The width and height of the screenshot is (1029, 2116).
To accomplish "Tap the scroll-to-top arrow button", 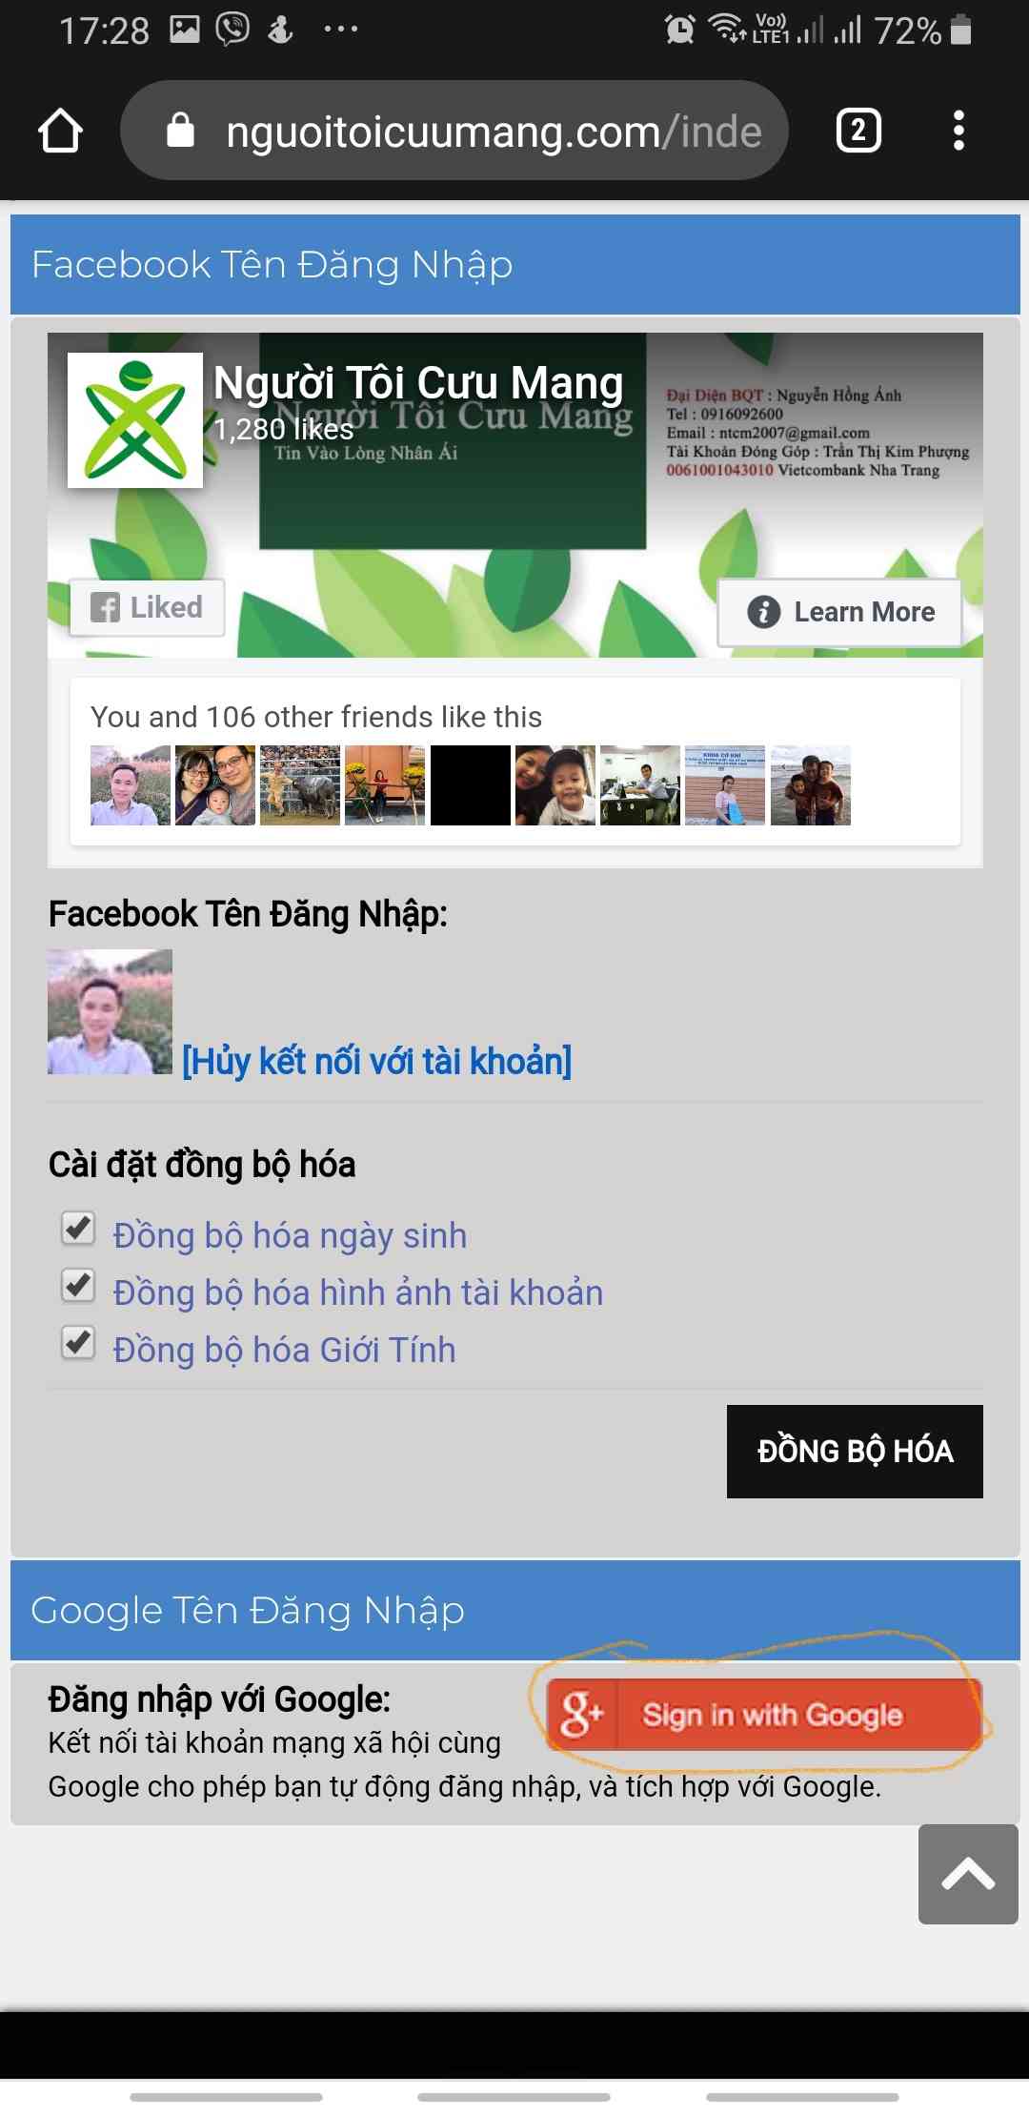I will [x=968, y=1874].
